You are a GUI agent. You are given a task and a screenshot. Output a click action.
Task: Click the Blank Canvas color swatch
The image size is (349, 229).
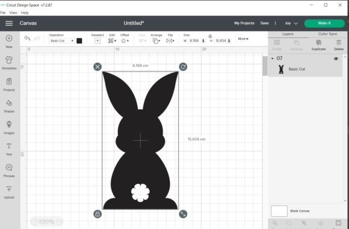279,211
